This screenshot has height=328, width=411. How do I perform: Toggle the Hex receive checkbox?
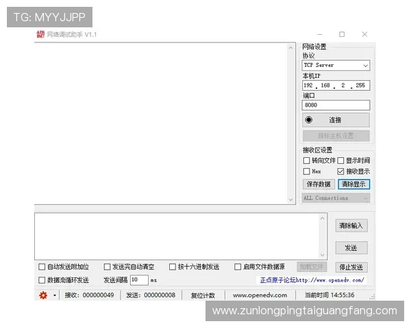tap(306, 172)
